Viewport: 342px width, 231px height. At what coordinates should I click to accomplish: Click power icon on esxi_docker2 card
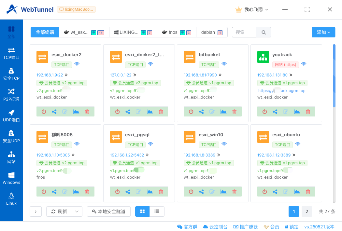tap(44, 112)
